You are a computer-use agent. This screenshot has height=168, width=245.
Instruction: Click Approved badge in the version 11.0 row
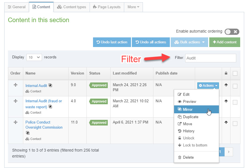click(98, 123)
